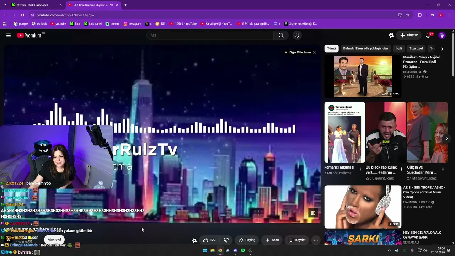Select the Bahadır Esen adlı yükleyiciden chip

click(365, 48)
